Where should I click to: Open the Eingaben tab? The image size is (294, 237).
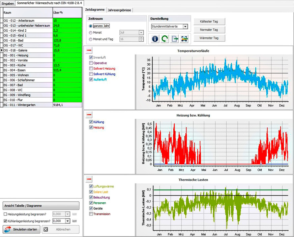(x=7, y=3)
